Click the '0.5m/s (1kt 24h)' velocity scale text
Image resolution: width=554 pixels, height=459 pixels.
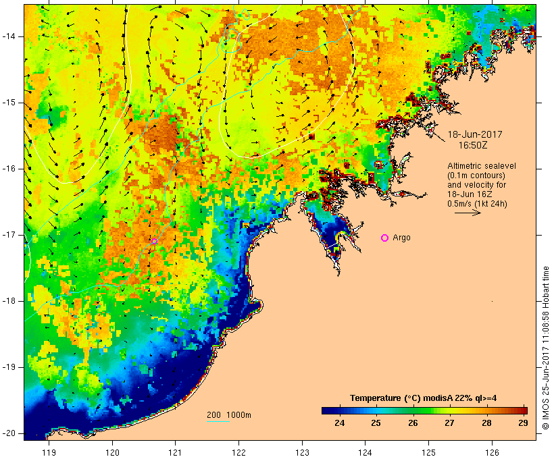pyautogui.click(x=478, y=204)
